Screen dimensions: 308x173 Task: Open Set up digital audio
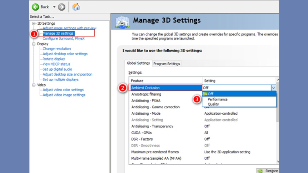point(57,69)
